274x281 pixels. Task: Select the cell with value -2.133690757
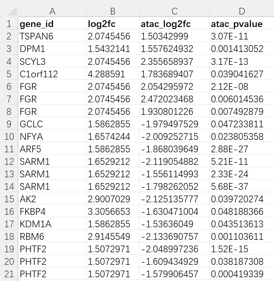point(174,236)
